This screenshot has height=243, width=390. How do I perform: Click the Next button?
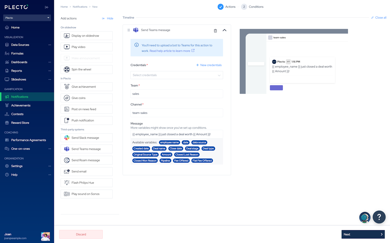point(363,234)
